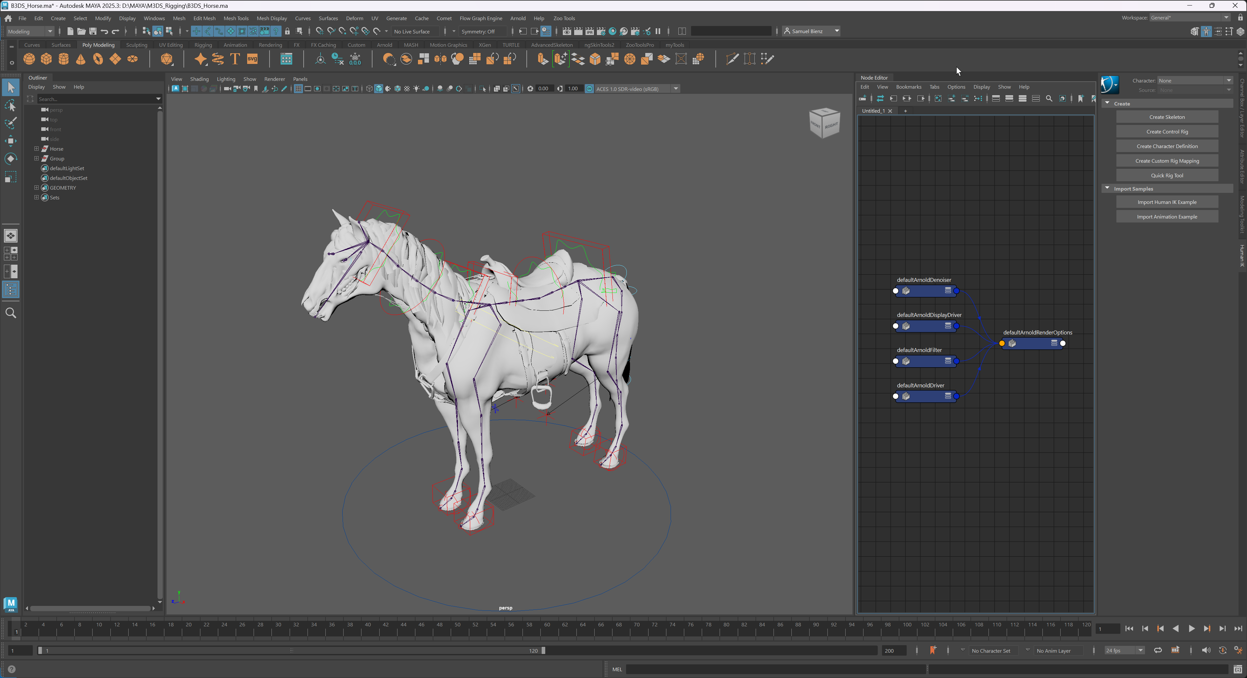Expand the Sets node in Outliner
This screenshot has width=1247, height=678.
(x=36, y=197)
